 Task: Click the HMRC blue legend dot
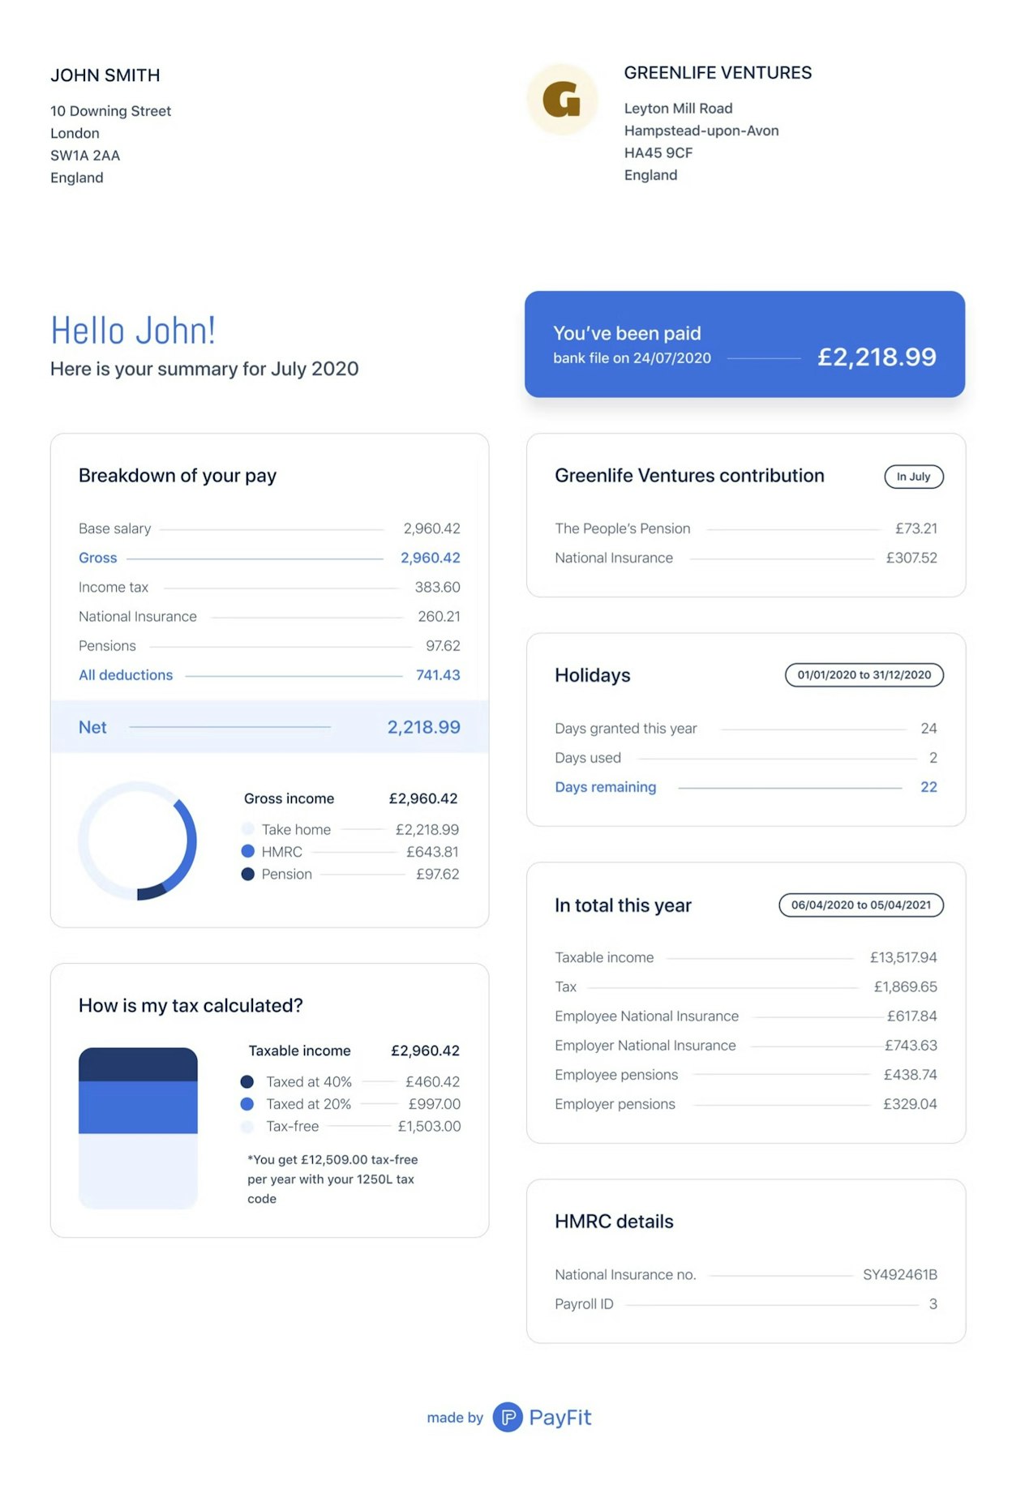point(248,851)
